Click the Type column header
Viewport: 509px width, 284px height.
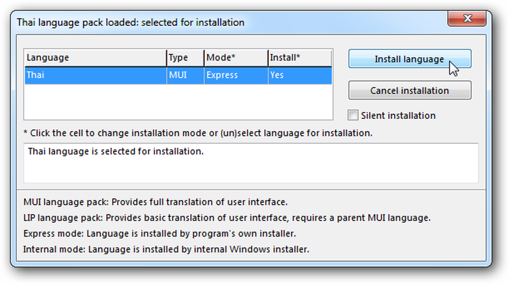tap(185, 58)
